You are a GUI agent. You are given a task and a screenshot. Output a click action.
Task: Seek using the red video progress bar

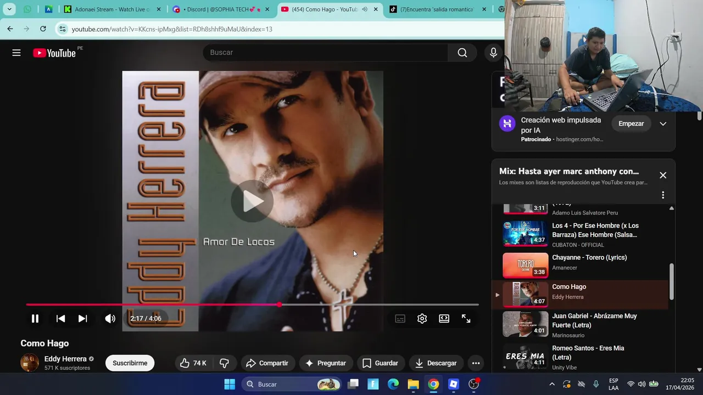pyautogui.click(x=253, y=304)
